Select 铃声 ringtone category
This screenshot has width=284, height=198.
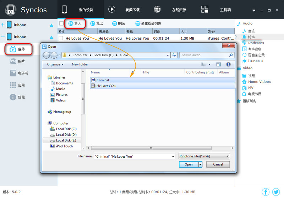(249, 37)
